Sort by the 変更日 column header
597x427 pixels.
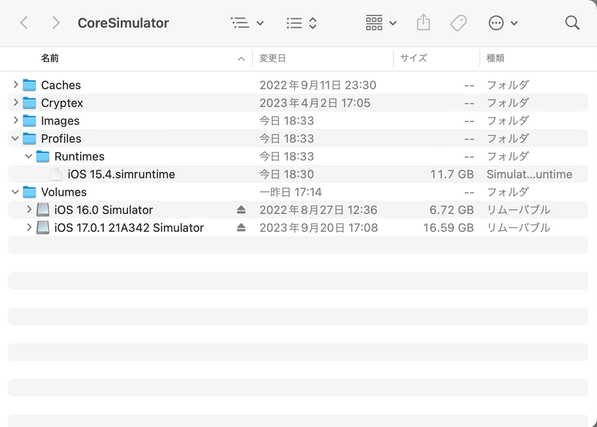tap(273, 58)
